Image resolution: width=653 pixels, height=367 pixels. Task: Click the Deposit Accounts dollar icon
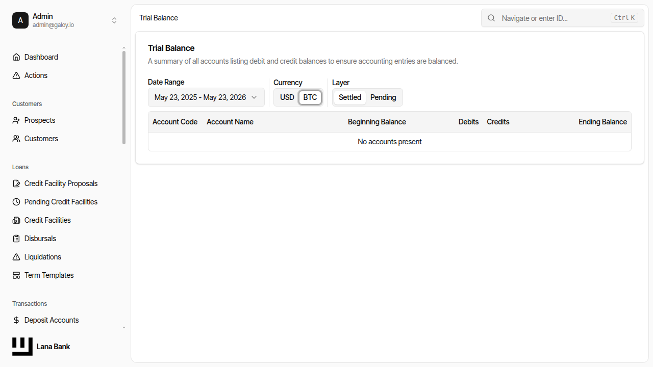[x=16, y=320]
